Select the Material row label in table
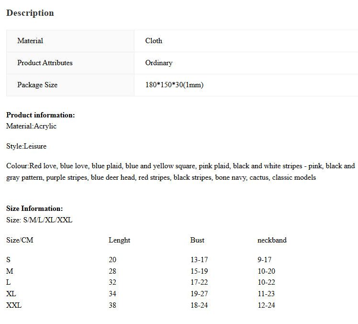The width and height of the screenshot is (358, 324). coord(30,41)
